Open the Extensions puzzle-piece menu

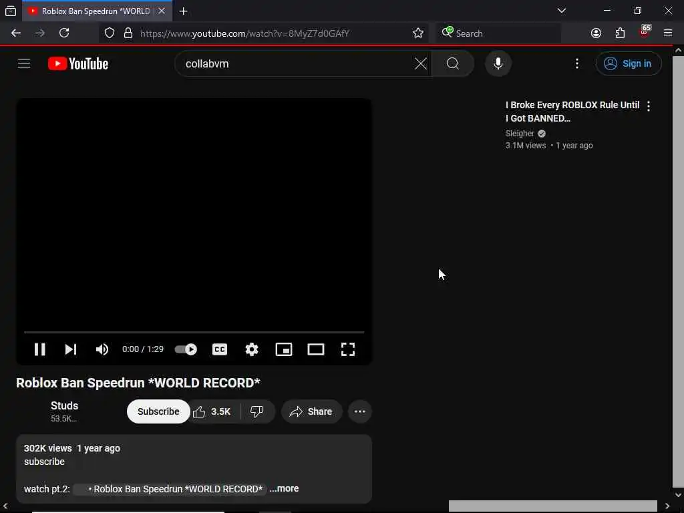pos(620,33)
